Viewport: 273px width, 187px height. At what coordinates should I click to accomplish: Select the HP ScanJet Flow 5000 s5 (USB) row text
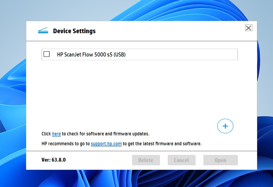[x=91, y=55]
